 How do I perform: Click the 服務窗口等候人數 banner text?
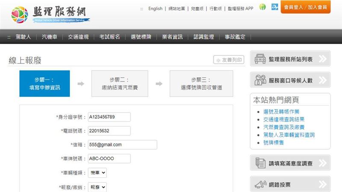pos(291,81)
